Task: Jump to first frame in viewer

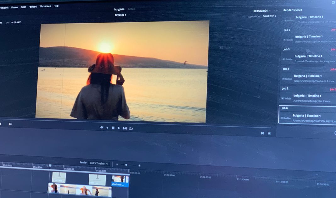Action: [x=101, y=128]
